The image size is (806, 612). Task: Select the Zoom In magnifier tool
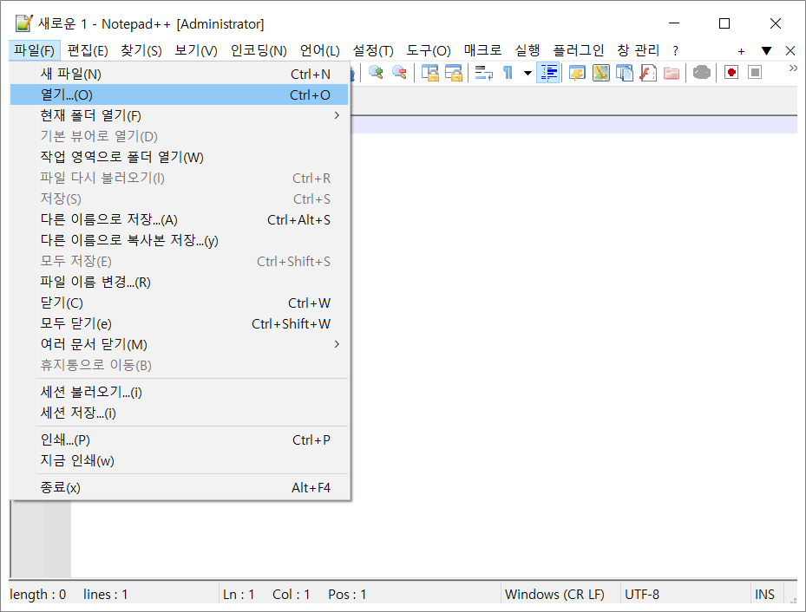(x=376, y=73)
